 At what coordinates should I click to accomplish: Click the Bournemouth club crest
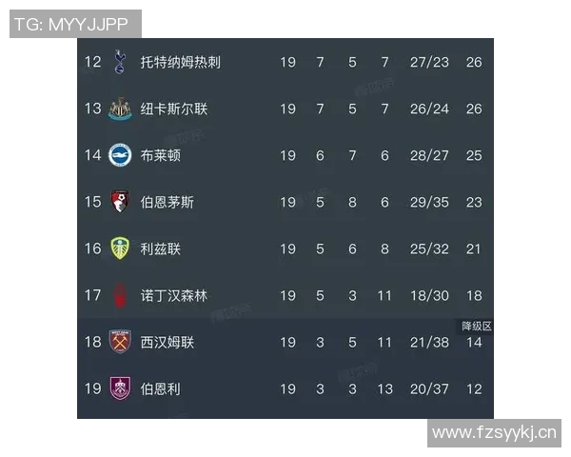tap(120, 202)
